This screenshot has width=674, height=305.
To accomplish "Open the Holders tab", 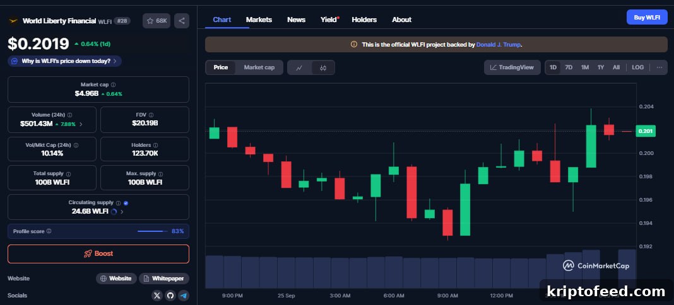I will click(364, 20).
